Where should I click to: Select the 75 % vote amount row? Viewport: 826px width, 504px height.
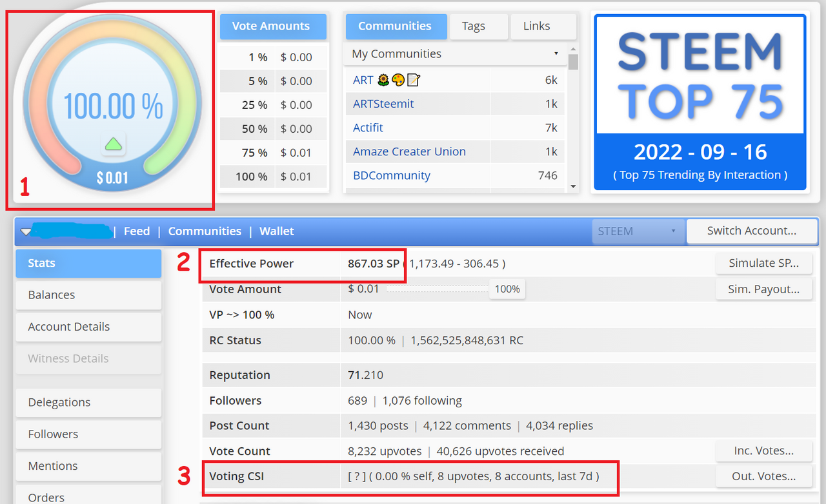pos(274,153)
